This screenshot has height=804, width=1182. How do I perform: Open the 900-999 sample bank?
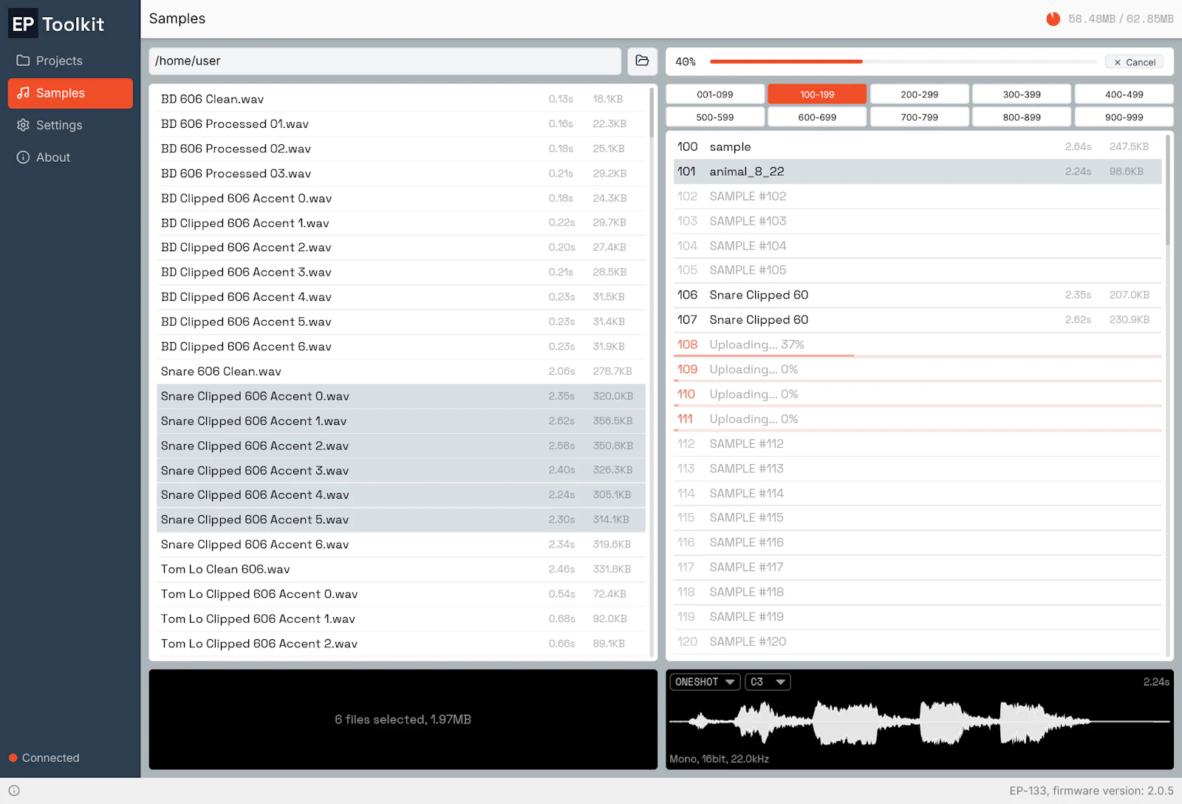pos(1124,117)
